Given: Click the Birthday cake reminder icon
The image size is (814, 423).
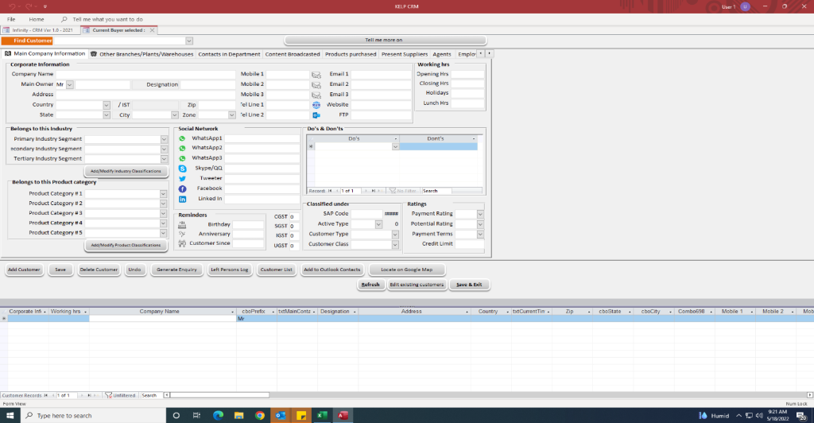Looking at the screenshot, I should pyautogui.click(x=182, y=225).
